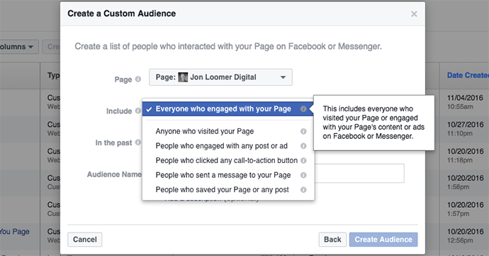489x256 pixels.
Task: Click the 11/04/2016 10:55am date cell
Action: pos(465,102)
